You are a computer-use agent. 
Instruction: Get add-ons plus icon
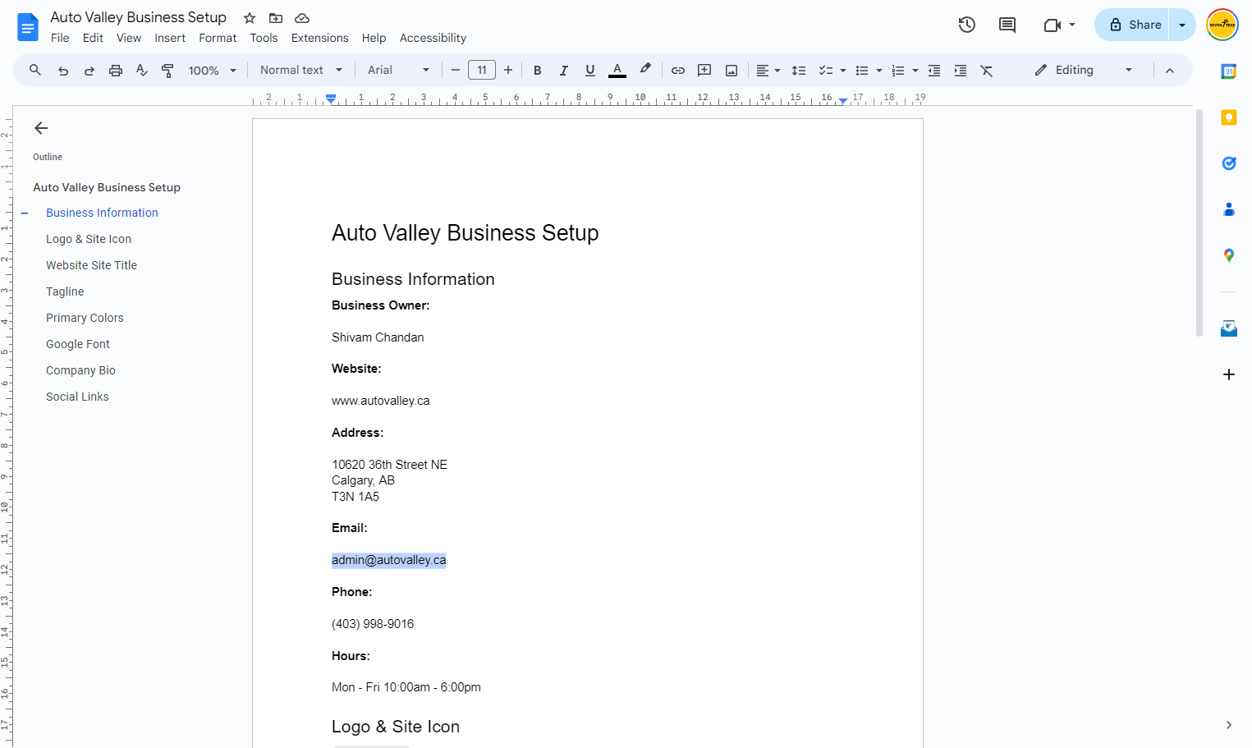(x=1229, y=374)
